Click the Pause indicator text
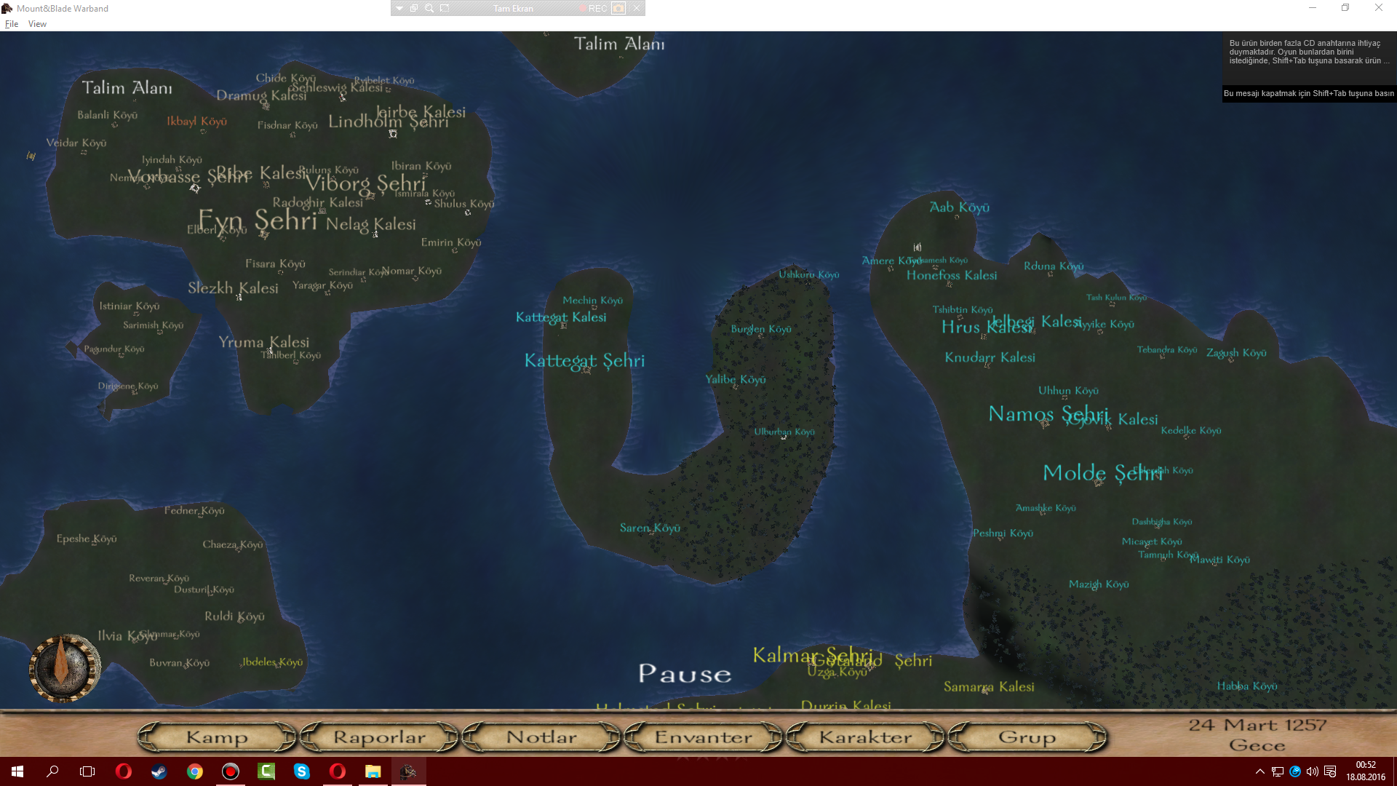This screenshot has height=786, width=1397. pos(685,674)
